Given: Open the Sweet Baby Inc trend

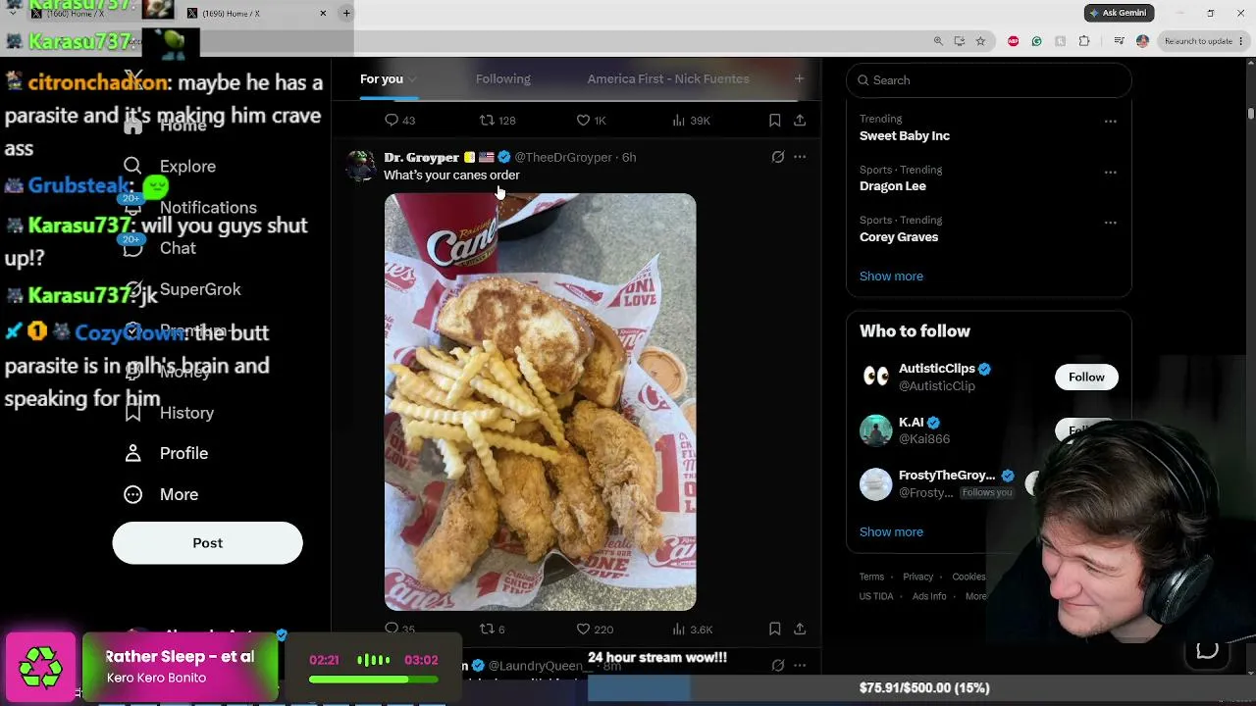Looking at the screenshot, I should pyautogui.click(x=905, y=135).
